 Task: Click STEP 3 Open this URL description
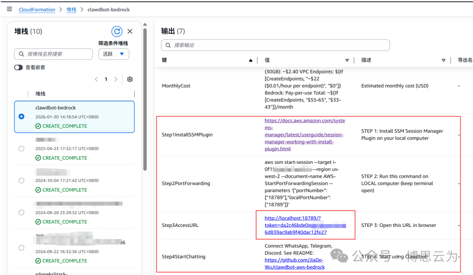399,225
